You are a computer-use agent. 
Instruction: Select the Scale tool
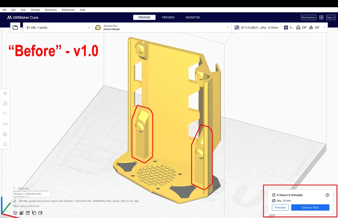[x=5, y=104]
